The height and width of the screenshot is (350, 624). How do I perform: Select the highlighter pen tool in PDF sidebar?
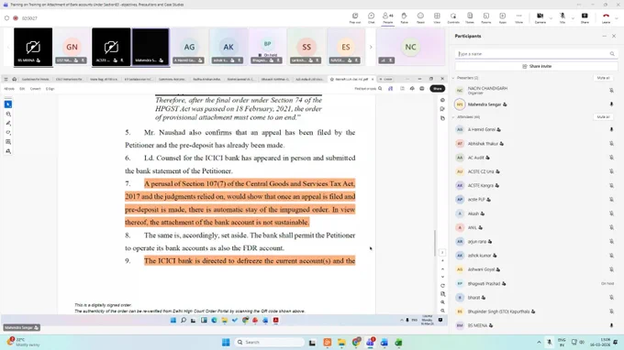pyautogui.click(x=8, y=123)
